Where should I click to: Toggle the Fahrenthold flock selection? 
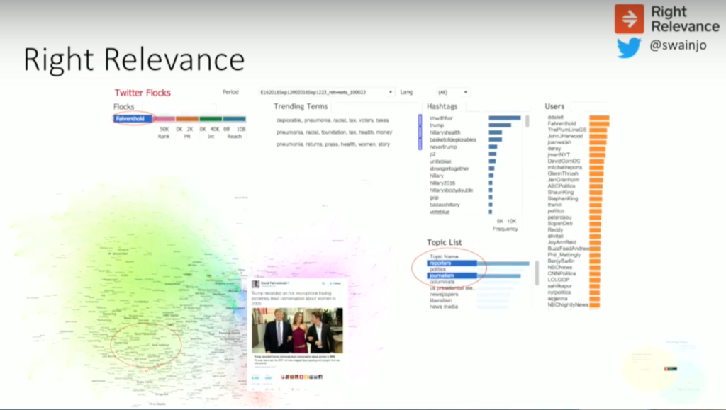(x=133, y=118)
